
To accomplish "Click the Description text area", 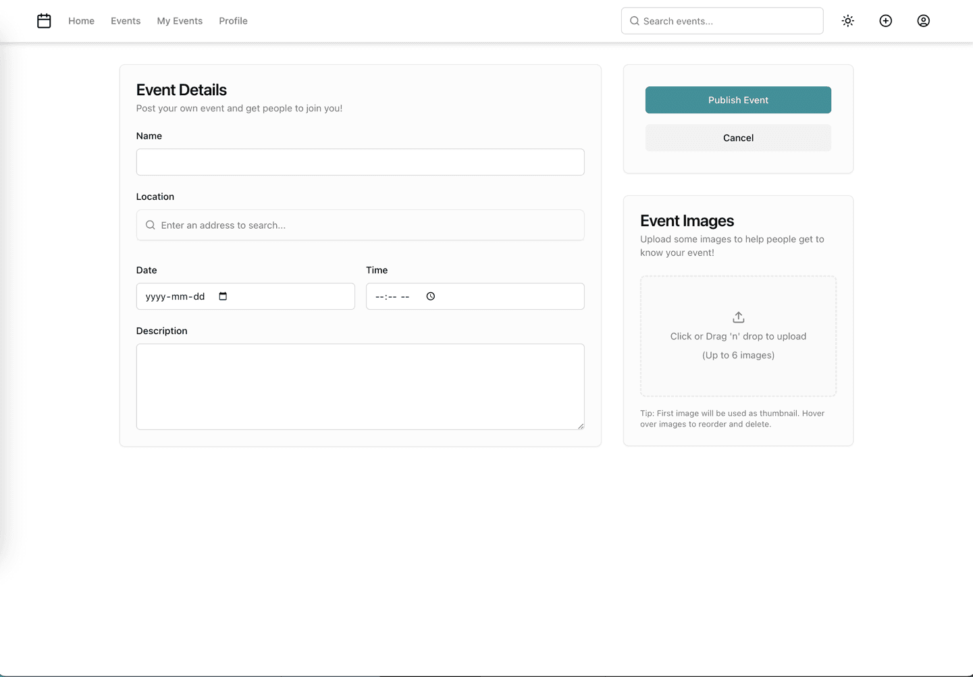I will 360,387.
